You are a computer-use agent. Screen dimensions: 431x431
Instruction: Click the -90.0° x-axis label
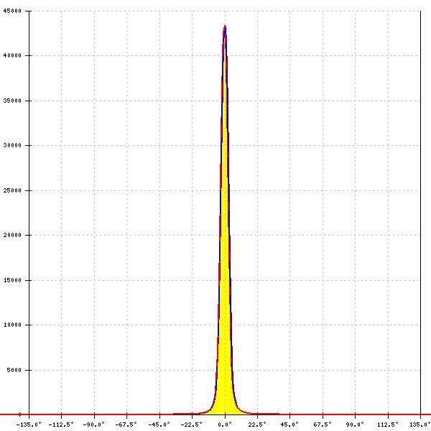point(93,425)
